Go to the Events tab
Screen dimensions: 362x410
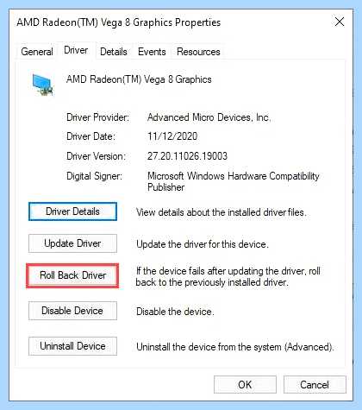[152, 52]
